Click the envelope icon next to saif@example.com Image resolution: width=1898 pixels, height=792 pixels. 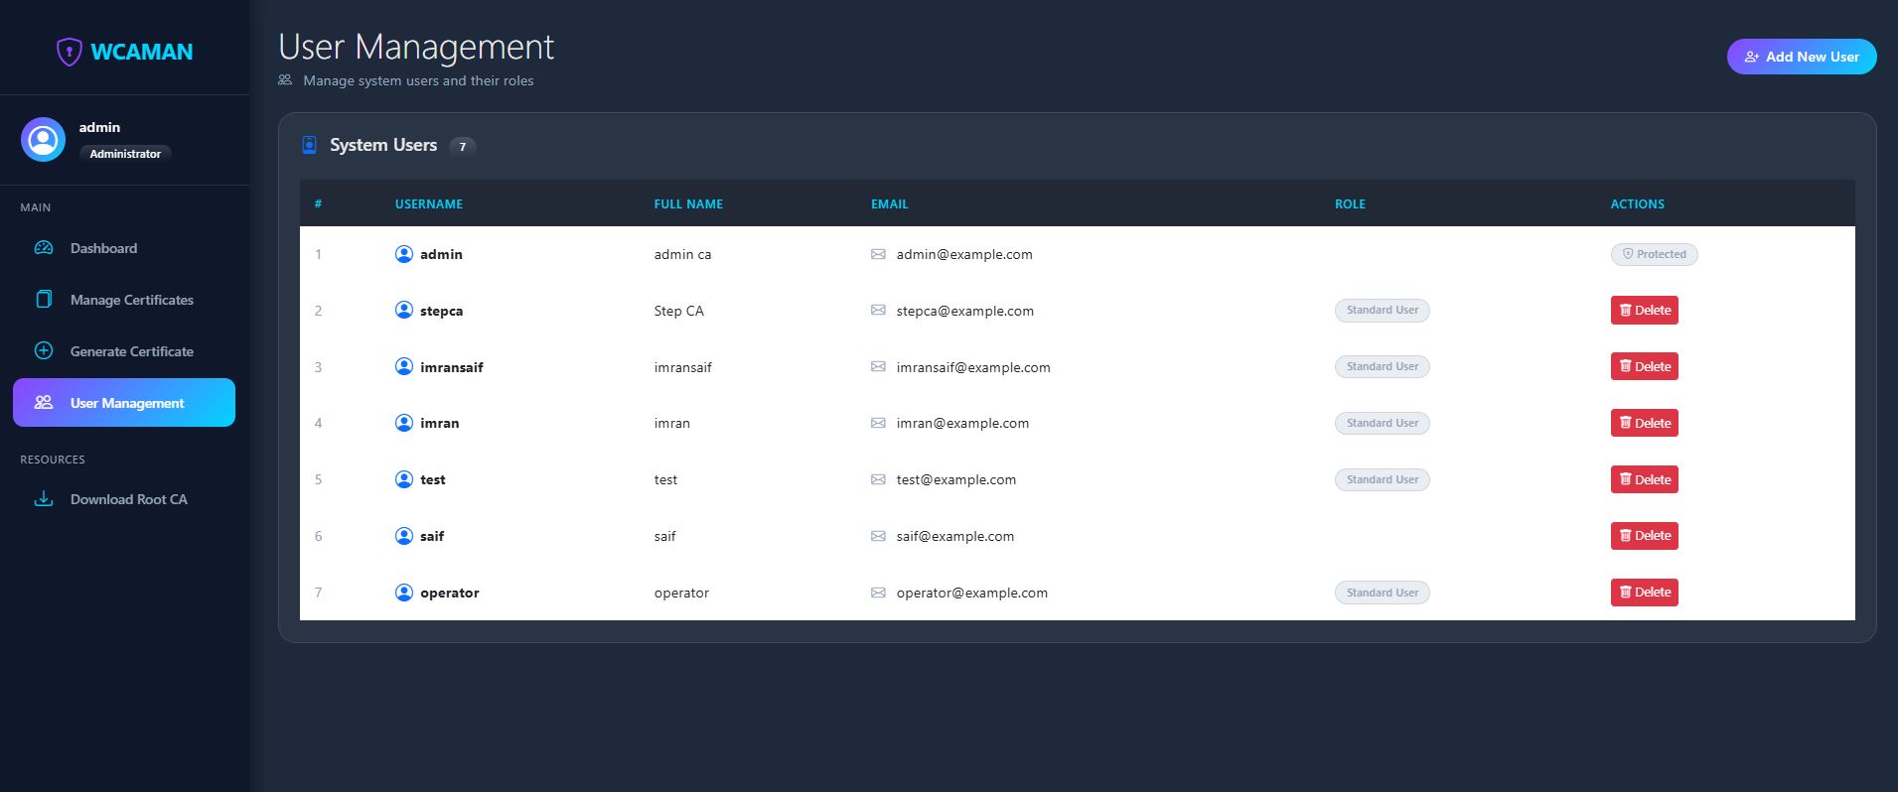click(x=878, y=536)
